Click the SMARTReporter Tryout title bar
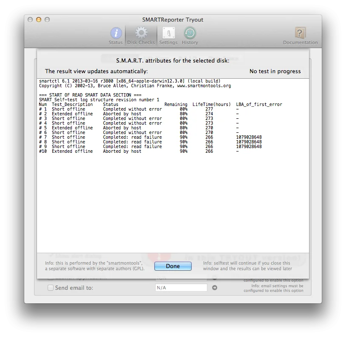Image resolution: width=346 pixels, height=337 pixels. pos(173,20)
